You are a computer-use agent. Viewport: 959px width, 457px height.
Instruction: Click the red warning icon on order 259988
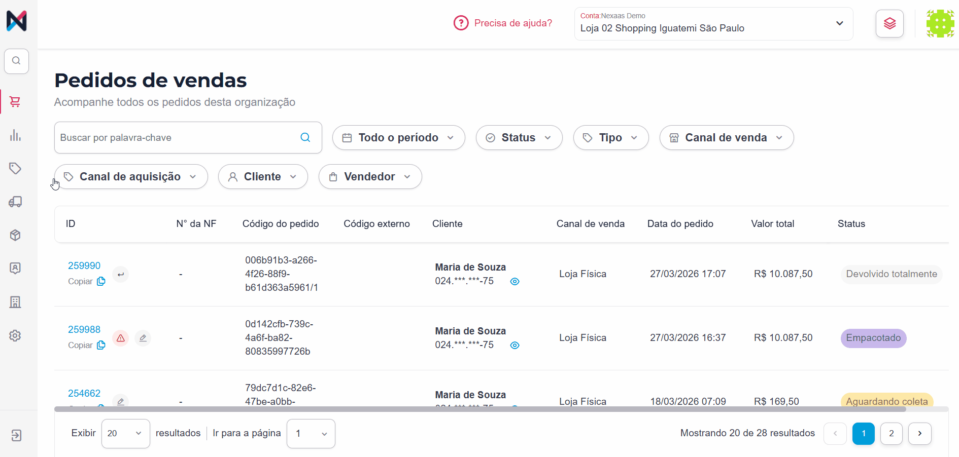(x=121, y=338)
